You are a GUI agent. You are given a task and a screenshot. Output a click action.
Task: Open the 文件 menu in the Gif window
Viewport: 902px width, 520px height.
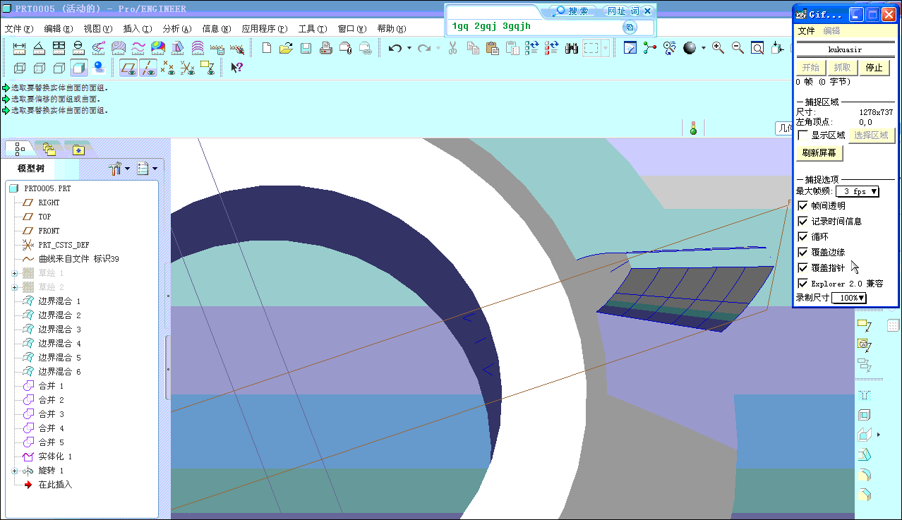click(807, 31)
